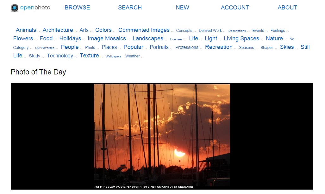Open the ACCOUNT page
325x194 pixels.
235,8
